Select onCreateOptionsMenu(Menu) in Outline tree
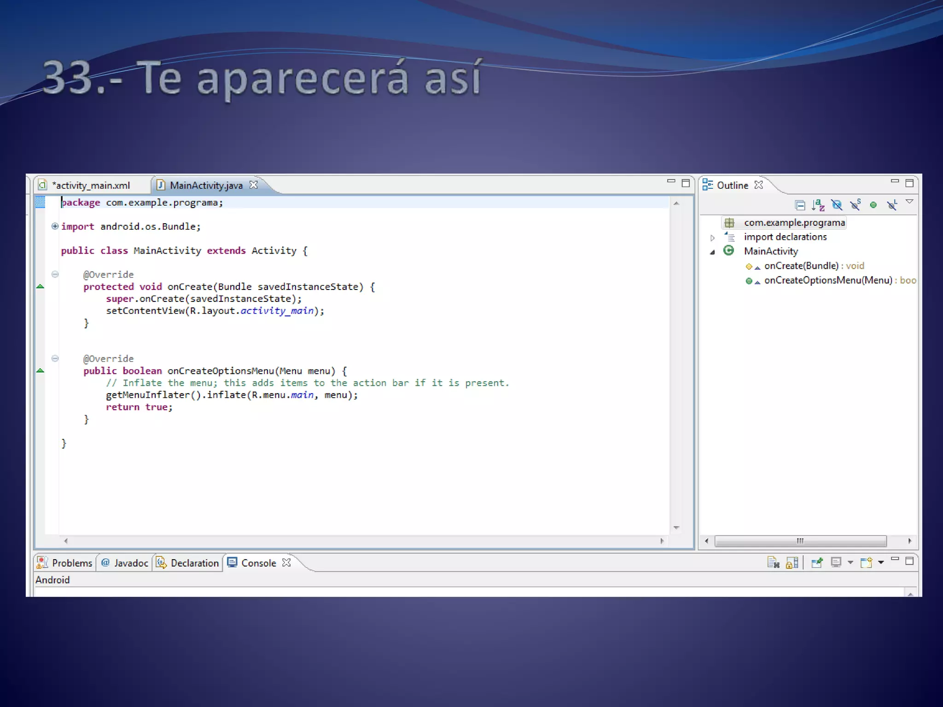This screenshot has width=943, height=707. pyautogui.click(x=828, y=280)
